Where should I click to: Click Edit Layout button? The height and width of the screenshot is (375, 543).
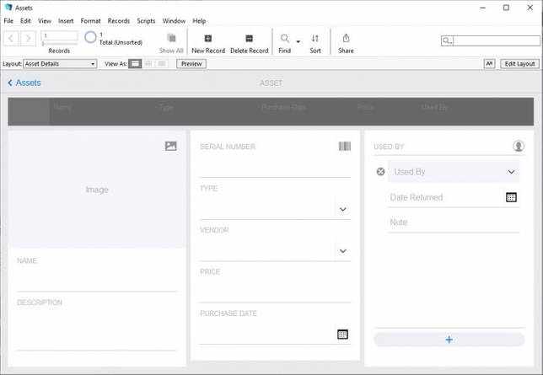pyautogui.click(x=519, y=64)
